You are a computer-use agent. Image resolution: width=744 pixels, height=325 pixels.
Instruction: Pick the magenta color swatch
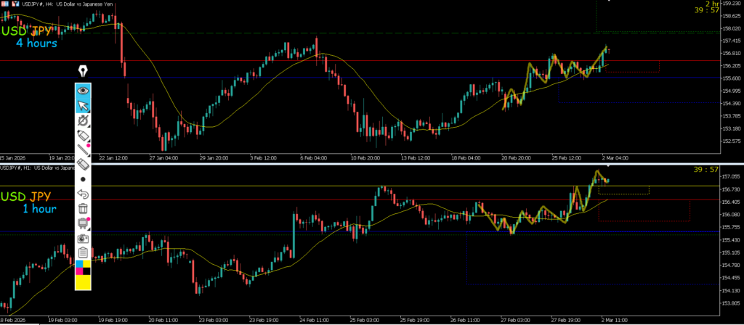(x=79, y=273)
